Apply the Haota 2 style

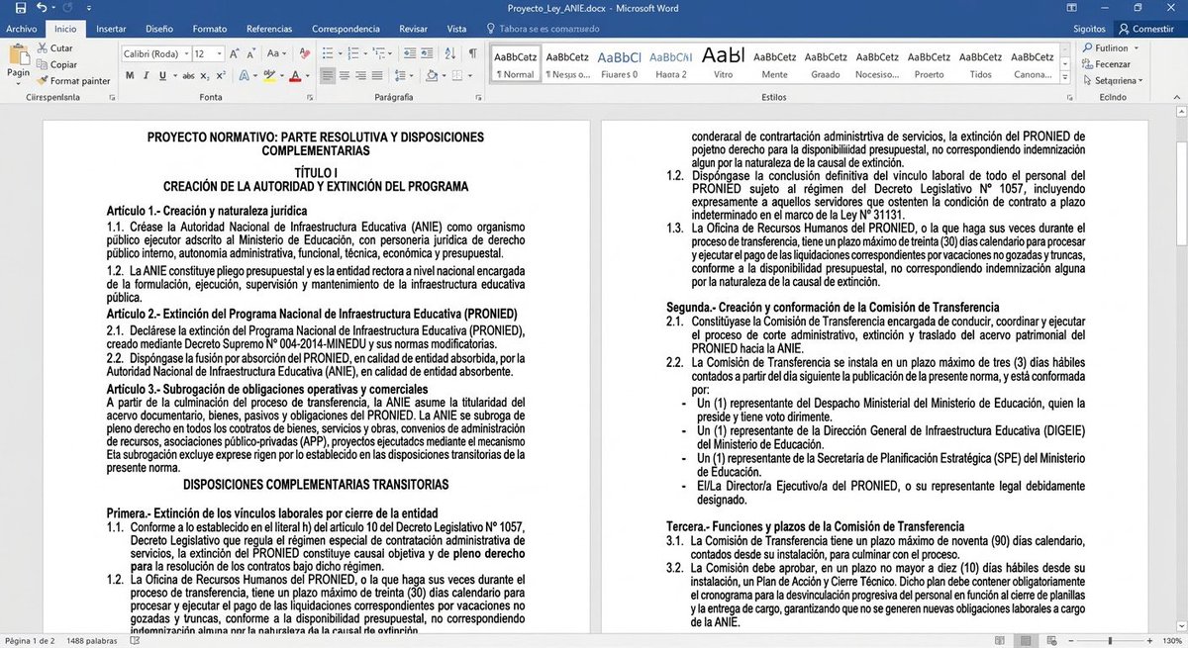click(x=670, y=64)
